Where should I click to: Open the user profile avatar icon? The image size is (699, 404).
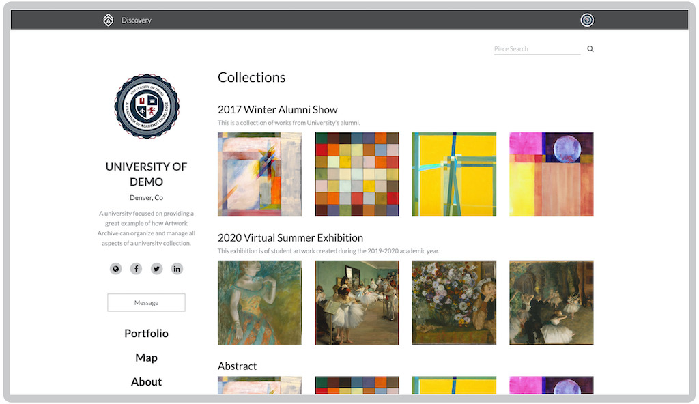tap(587, 20)
